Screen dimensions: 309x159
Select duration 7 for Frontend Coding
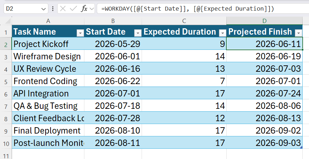[184, 81]
